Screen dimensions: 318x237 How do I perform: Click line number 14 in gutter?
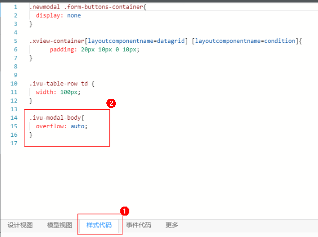tap(14, 118)
